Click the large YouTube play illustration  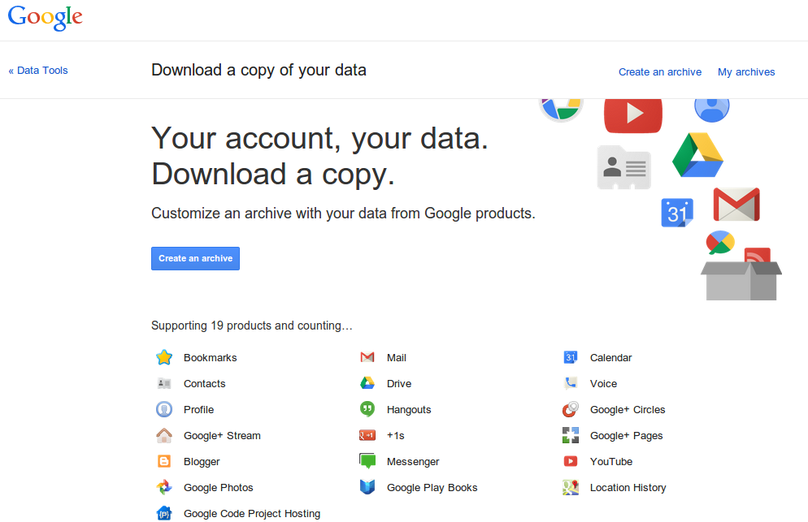(x=633, y=114)
